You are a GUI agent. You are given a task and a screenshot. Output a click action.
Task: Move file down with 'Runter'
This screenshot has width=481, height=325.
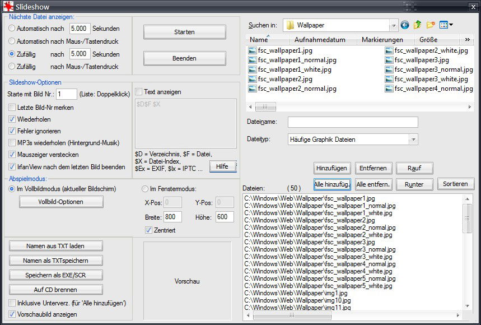[x=414, y=184]
